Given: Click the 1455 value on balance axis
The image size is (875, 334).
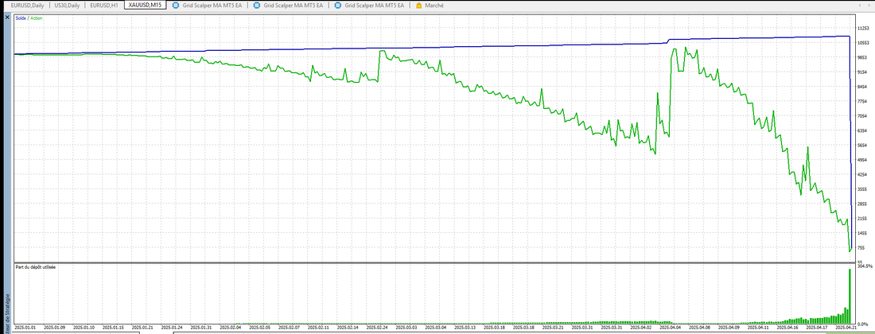Looking at the screenshot, I should (863, 233).
